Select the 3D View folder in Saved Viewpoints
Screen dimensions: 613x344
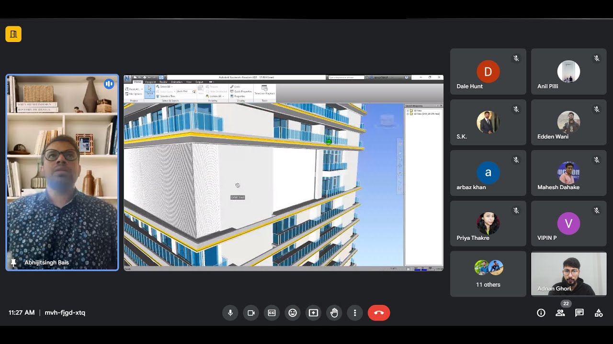pos(415,111)
